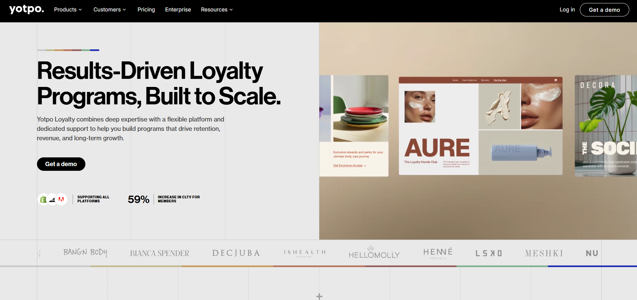This screenshot has width=637, height=300.
Task: Click the black Get a demo hero button
Action: coord(61,164)
